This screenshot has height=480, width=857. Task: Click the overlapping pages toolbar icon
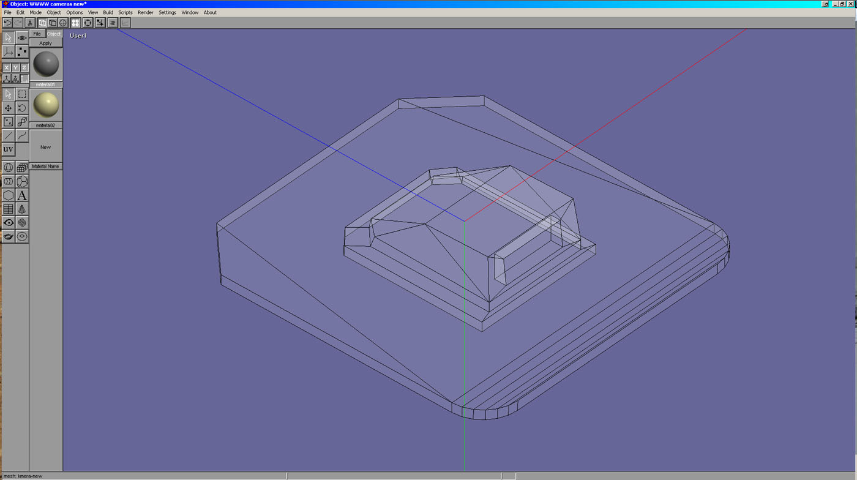click(x=42, y=23)
